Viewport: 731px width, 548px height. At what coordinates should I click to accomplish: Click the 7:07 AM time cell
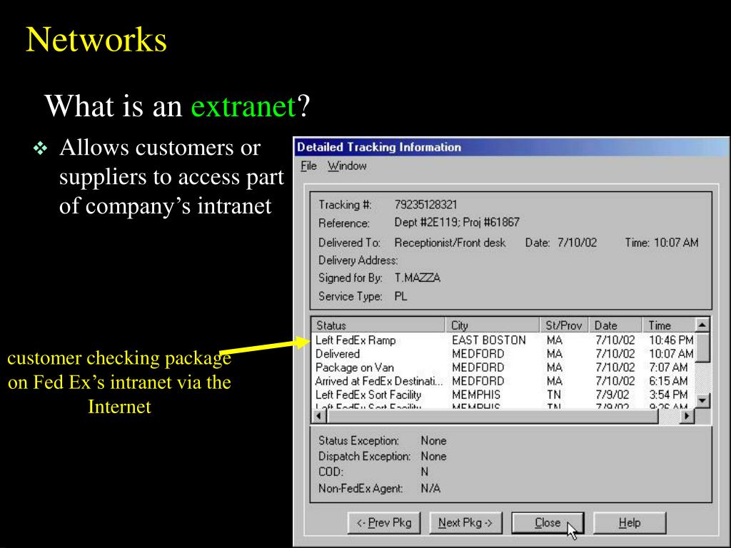point(668,367)
